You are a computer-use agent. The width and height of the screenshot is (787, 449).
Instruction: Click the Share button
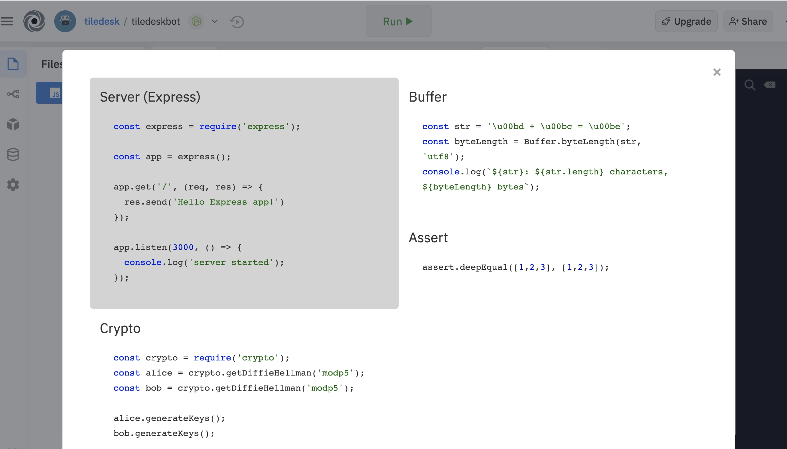tap(748, 21)
